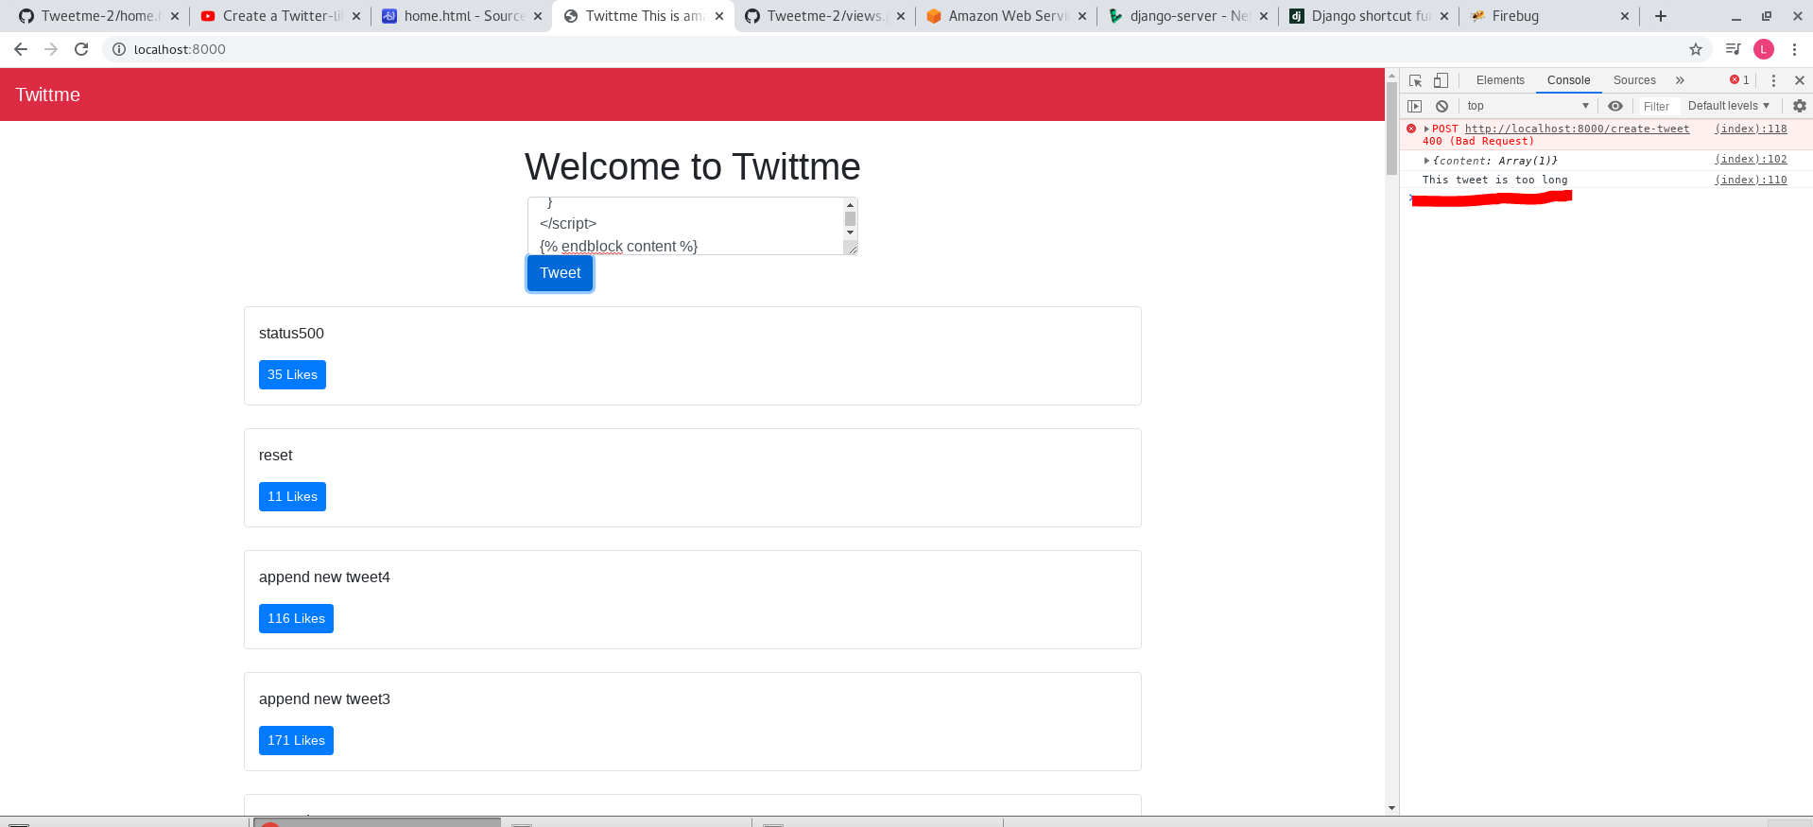
Task: Click the Twittme navbar brand
Action: [x=47, y=95]
